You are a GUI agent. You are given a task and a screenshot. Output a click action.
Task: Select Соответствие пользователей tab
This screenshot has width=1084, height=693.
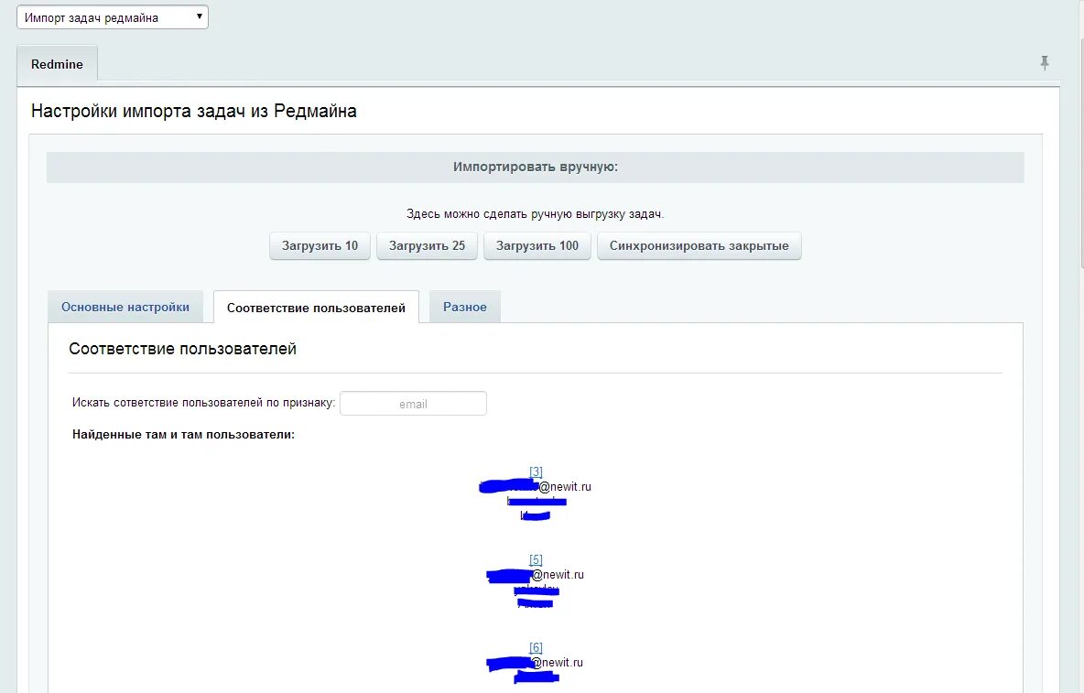(316, 308)
